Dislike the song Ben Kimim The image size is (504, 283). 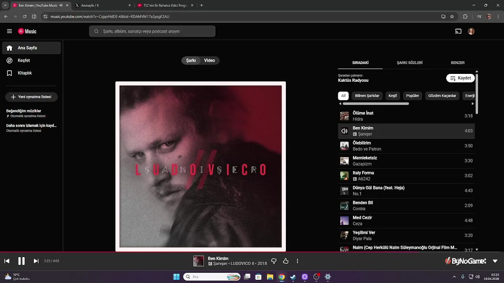coord(274,261)
